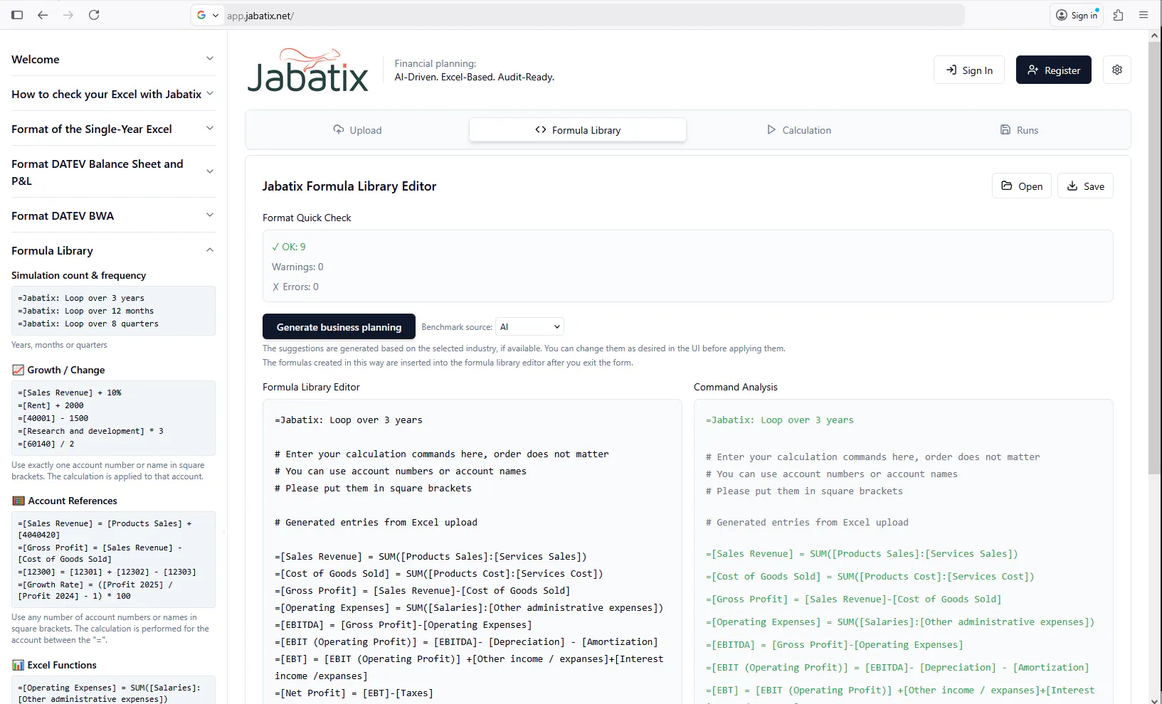Go back with the browser back arrow
1162x704 pixels.
click(43, 15)
